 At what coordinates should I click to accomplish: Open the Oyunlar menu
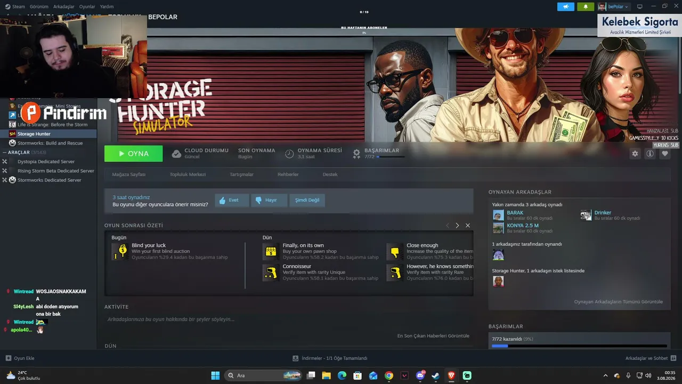(87, 6)
